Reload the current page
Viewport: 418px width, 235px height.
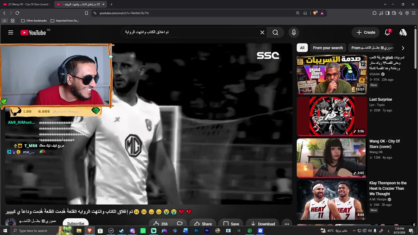(x=17, y=13)
